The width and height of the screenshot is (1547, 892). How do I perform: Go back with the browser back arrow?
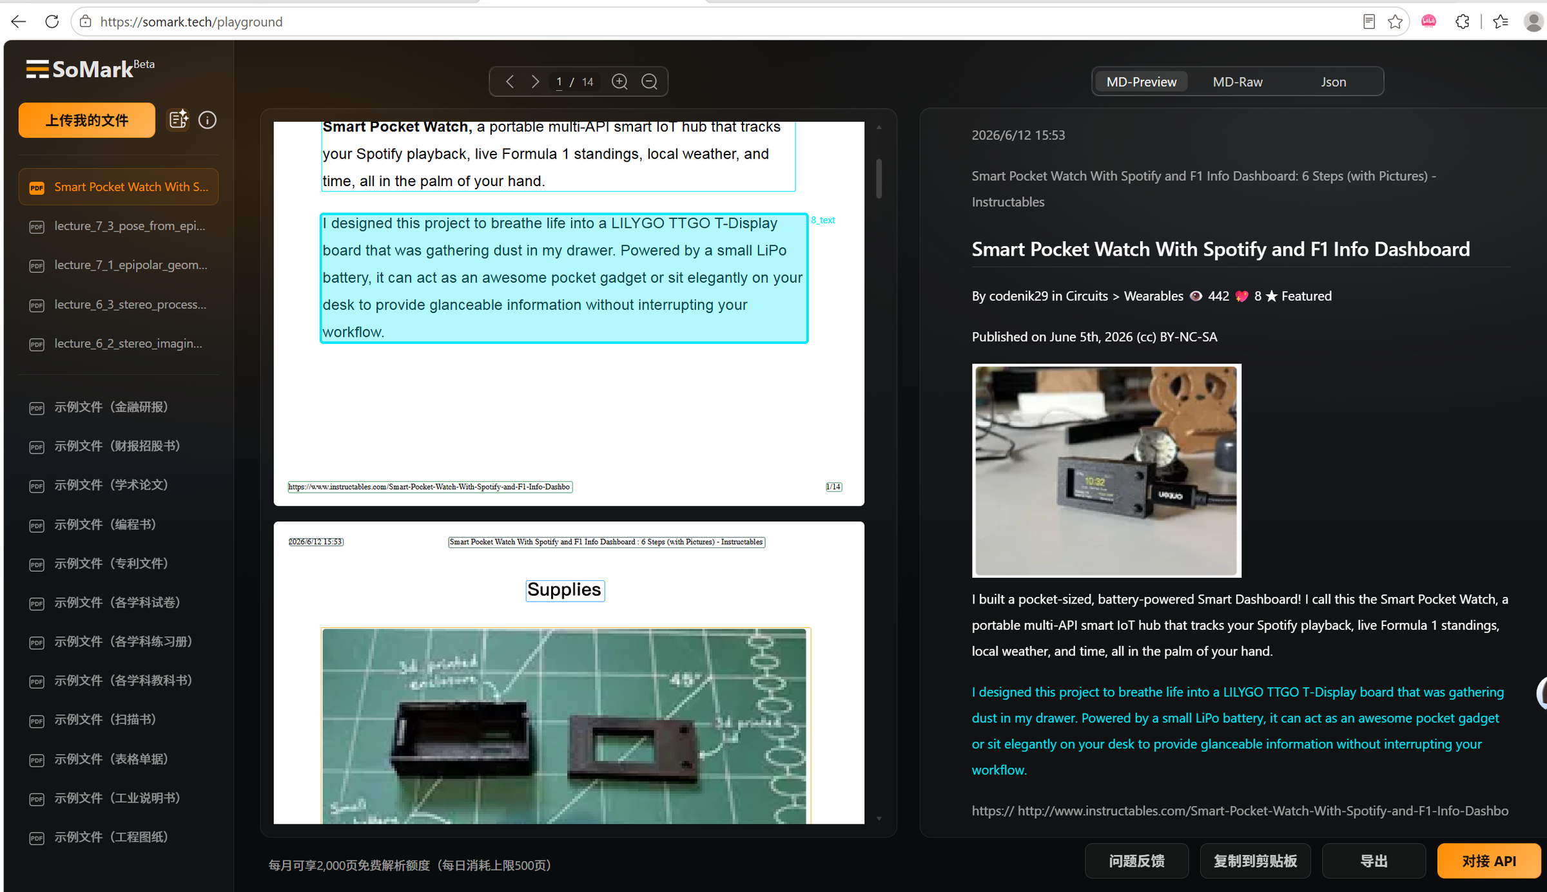pyautogui.click(x=19, y=22)
